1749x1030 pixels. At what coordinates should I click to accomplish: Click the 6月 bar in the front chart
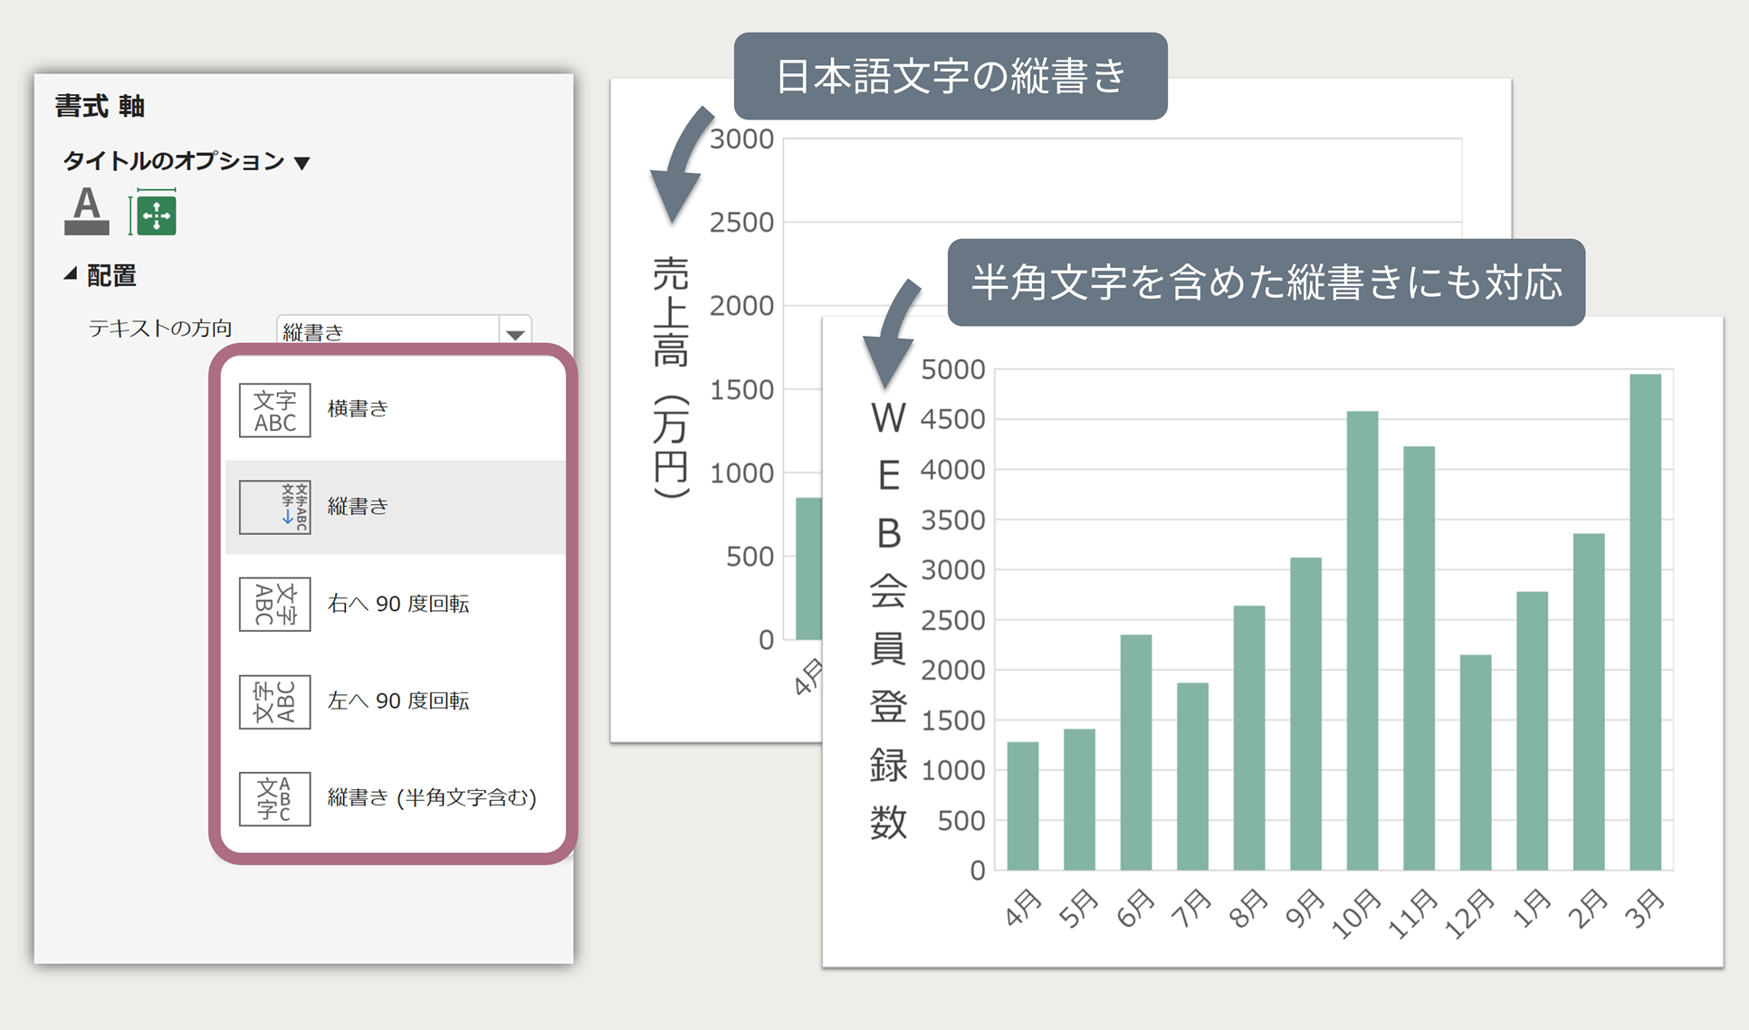coord(1136,752)
